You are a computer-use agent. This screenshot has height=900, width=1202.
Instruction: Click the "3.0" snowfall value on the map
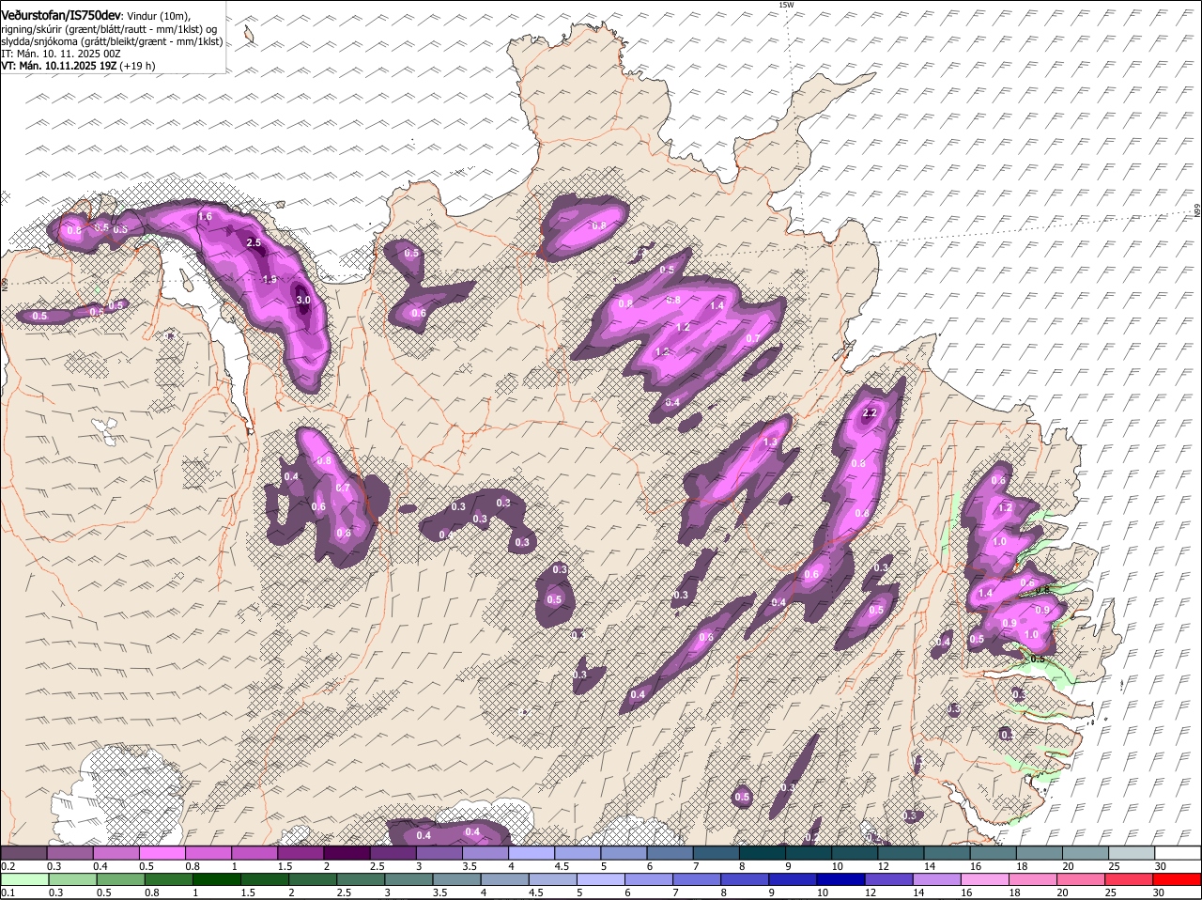point(302,300)
